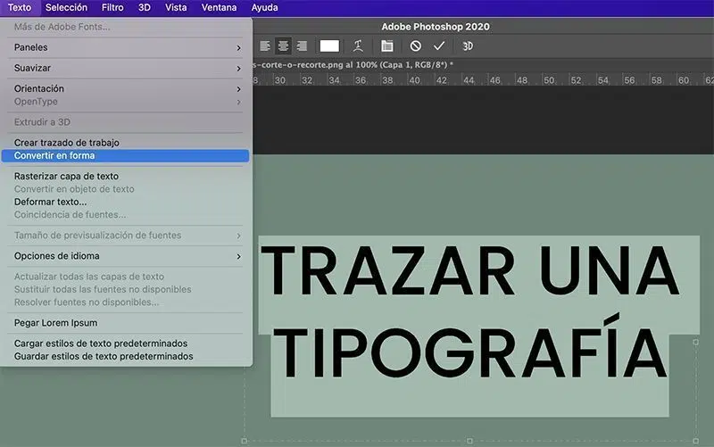Image resolution: width=714 pixels, height=447 pixels.
Task: Expand the Suavizar submenu
Action: tap(126, 68)
